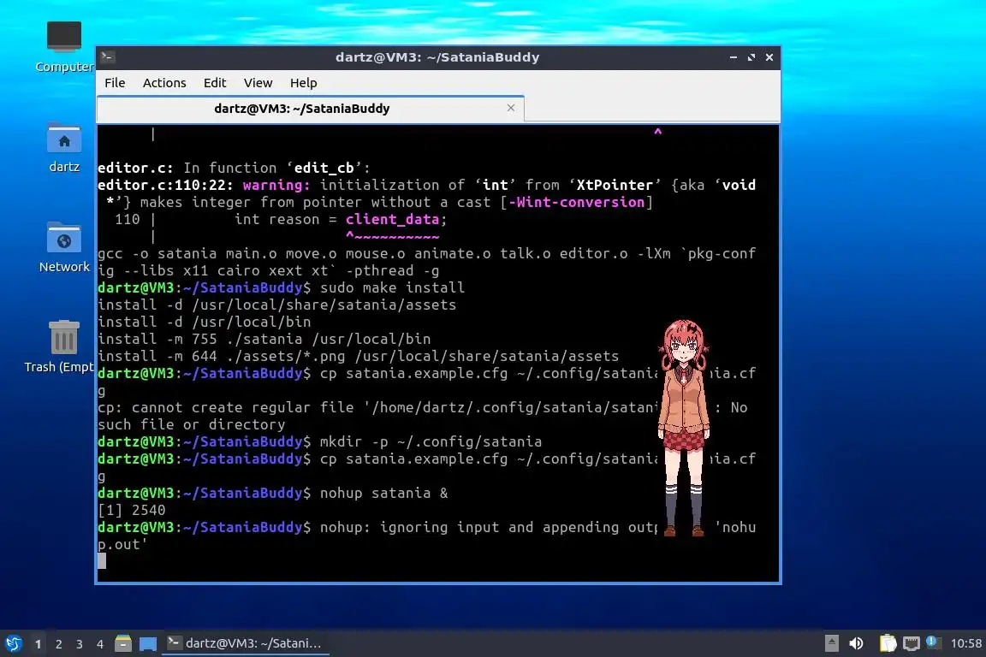Click the Satania desktop buddy character
Screen dimensions: 986x657
click(684, 428)
